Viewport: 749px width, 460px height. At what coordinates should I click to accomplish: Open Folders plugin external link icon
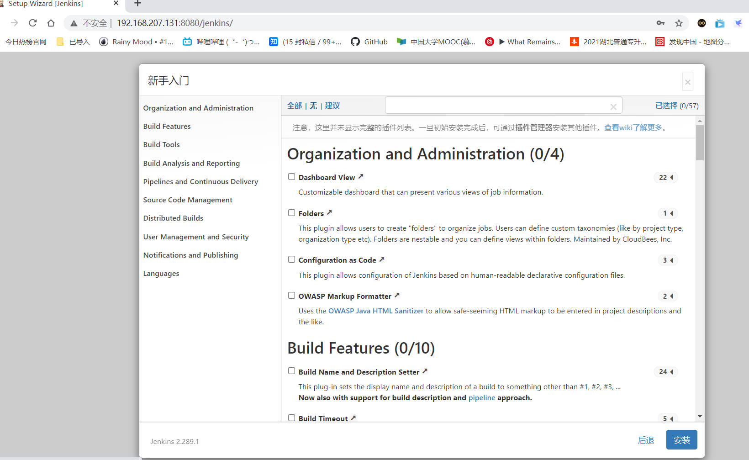[329, 212]
